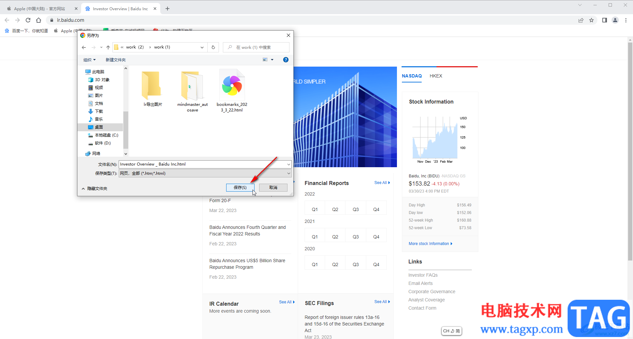Close the Save As dialog
This screenshot has height=339, width=633.
288,35
